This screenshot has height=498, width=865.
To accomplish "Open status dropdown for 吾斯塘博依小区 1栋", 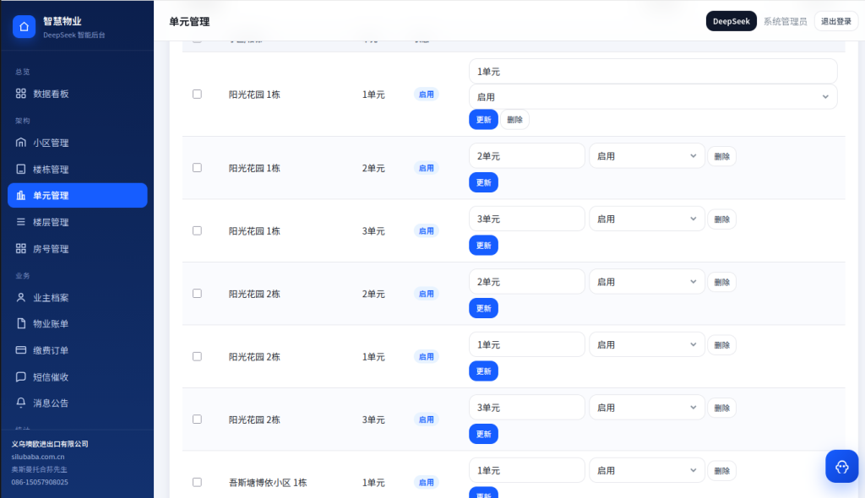I will coord(646,470).
